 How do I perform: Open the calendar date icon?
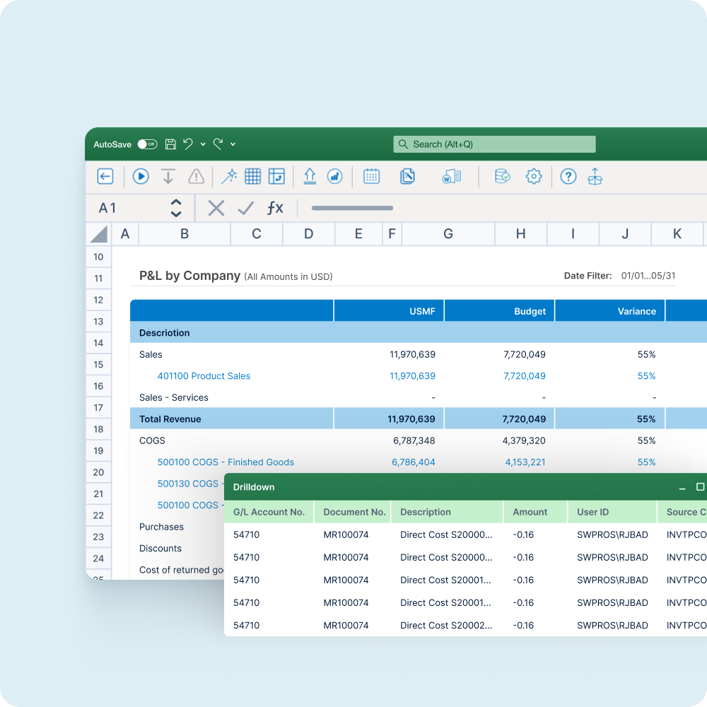(x=371, y=176)
